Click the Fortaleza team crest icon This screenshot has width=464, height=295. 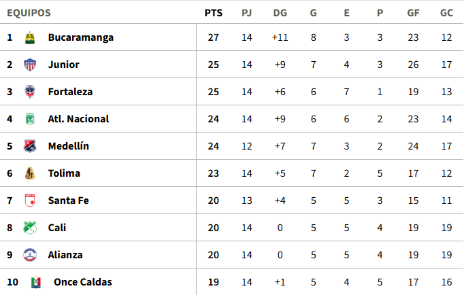click(x=30, y=92)
